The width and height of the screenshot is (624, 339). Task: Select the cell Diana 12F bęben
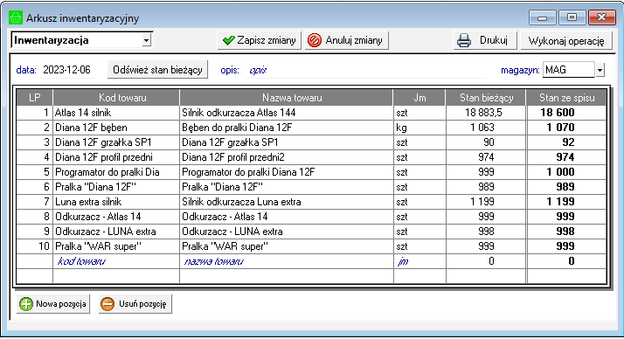pos(116,128)
